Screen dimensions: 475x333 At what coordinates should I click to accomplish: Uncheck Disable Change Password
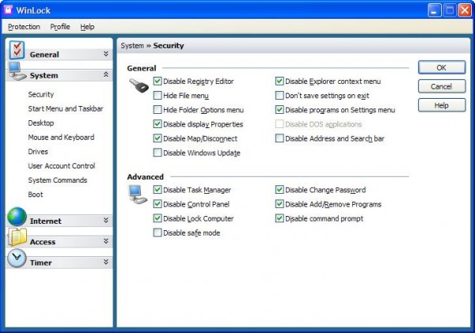pyautogui.click(x=279, y=190)
